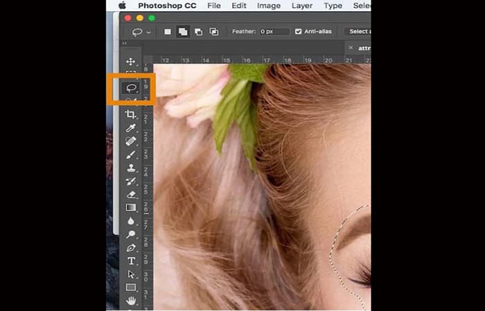Click the Feather input field
485x311 pixels.
click(275, 32)
